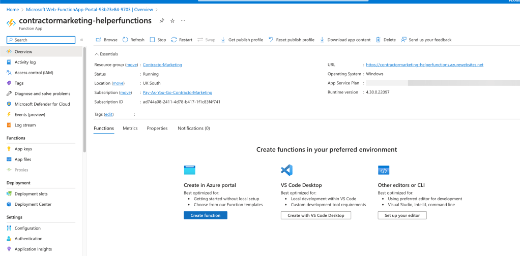Image resolution: width=520 pixels, height=256 pixels.
Task: Delete the function app
Action: pyautogui.click(x=386, y=40)
